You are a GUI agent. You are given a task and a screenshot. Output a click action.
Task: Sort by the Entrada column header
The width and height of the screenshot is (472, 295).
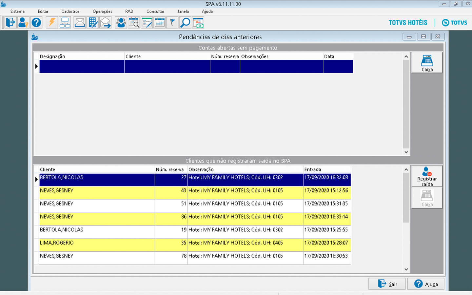326,169
